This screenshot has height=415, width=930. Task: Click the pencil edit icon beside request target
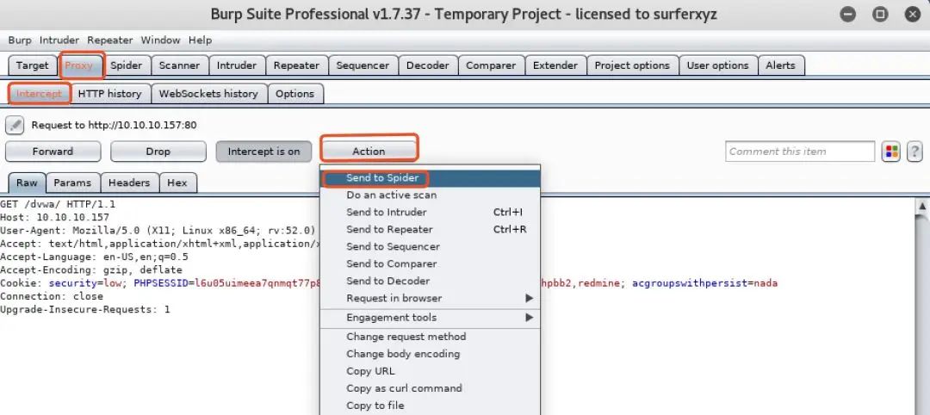click(x=15, y=125)
